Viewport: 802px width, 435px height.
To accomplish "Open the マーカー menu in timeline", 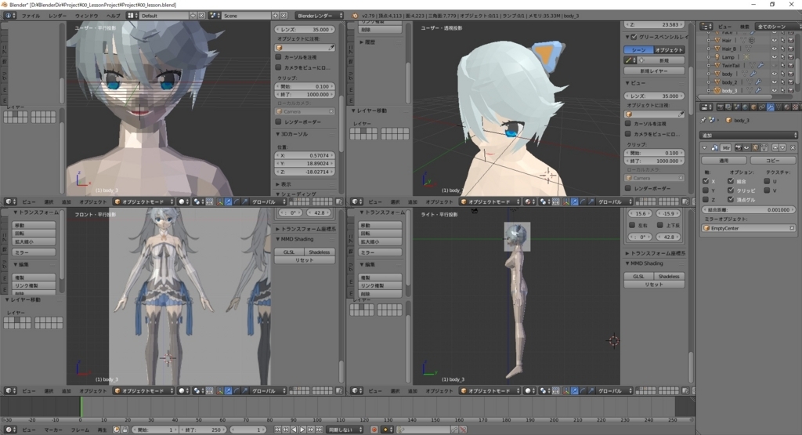I will click(53, 430).
